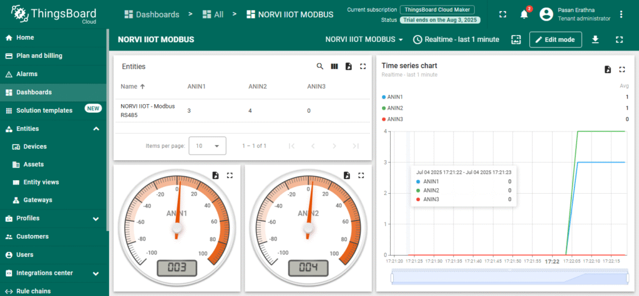Open the notifications bell icon
The height and width of the screenshot is (296, 639).
coord(524,14)
